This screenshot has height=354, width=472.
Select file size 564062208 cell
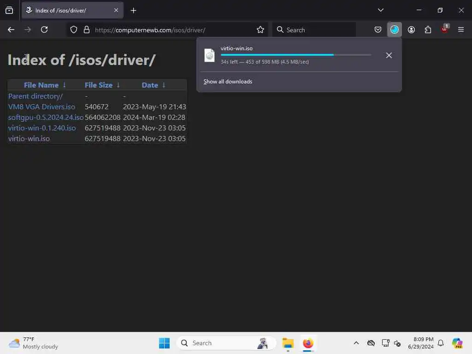point(103,118)
